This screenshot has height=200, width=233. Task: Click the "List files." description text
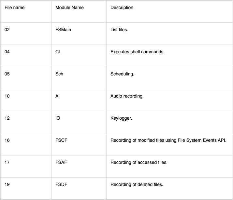pos(119,30)
